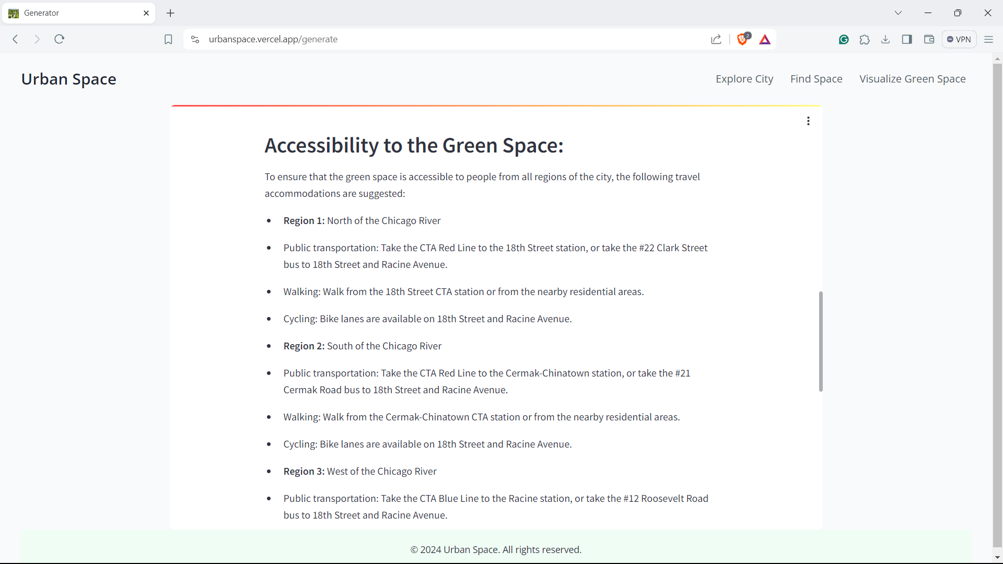Open the extensions puzzle icon
Image resolution: width=1003 pixels, height=564 pixels.
coord(865,40)
